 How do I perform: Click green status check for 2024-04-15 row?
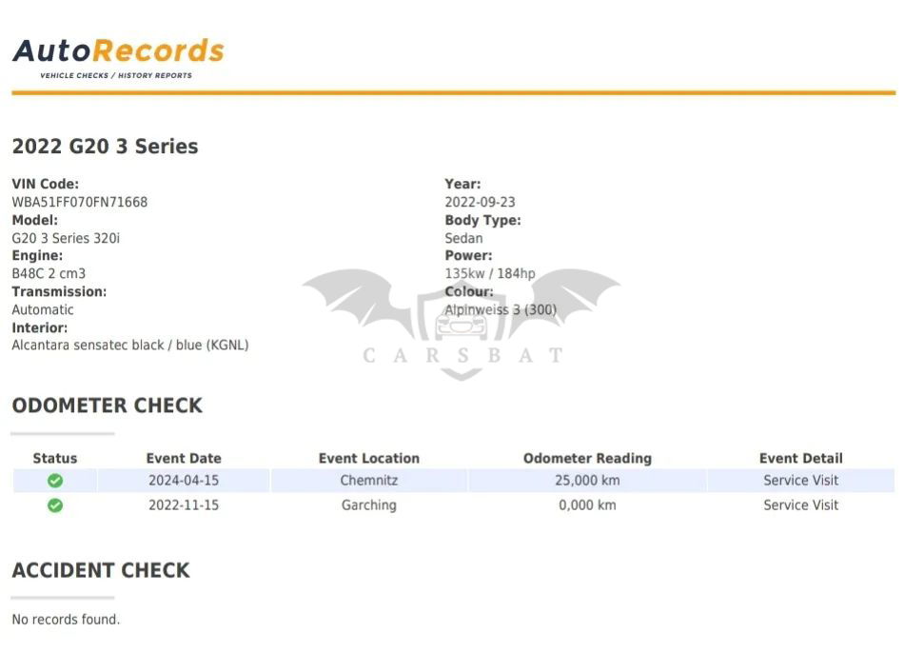click(55, 481)
